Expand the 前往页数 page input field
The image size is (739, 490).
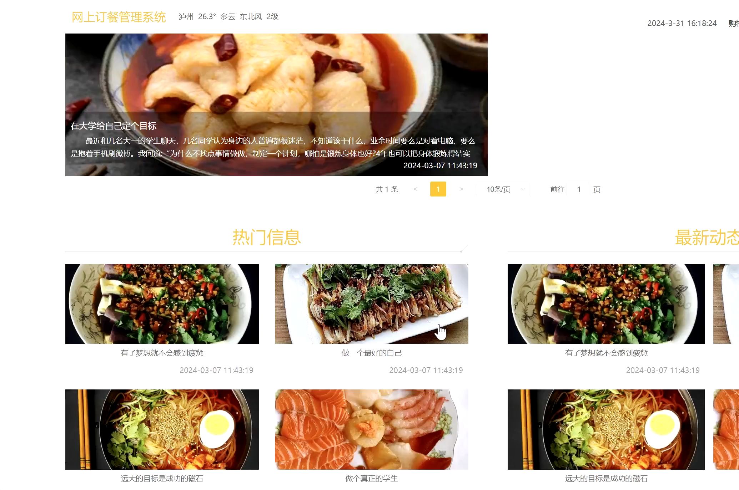coord(579,189)
